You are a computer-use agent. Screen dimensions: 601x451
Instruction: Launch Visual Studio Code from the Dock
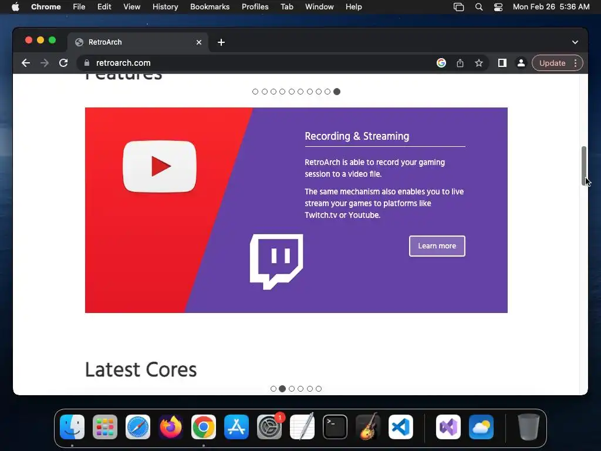click(400, 427)
